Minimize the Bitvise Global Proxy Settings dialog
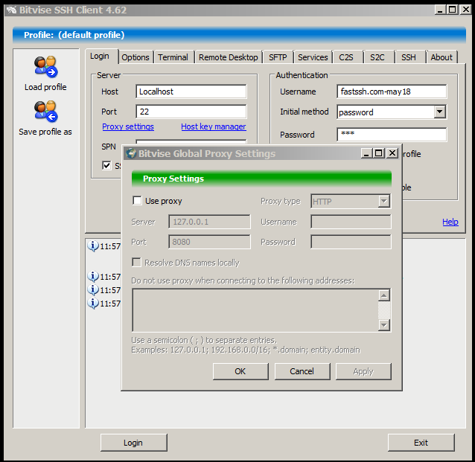Image resolution: width=475 pixels, height=462 pixels. [x=366, y=153]
